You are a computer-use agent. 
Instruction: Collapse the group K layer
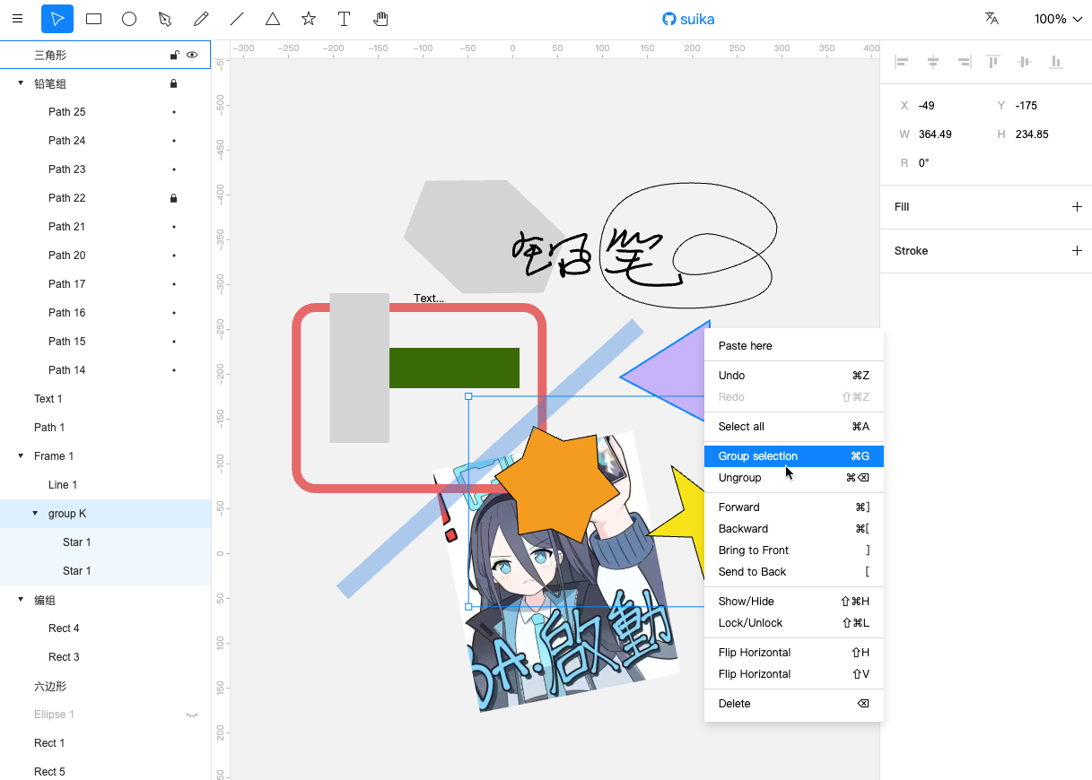tap(35, 514)
